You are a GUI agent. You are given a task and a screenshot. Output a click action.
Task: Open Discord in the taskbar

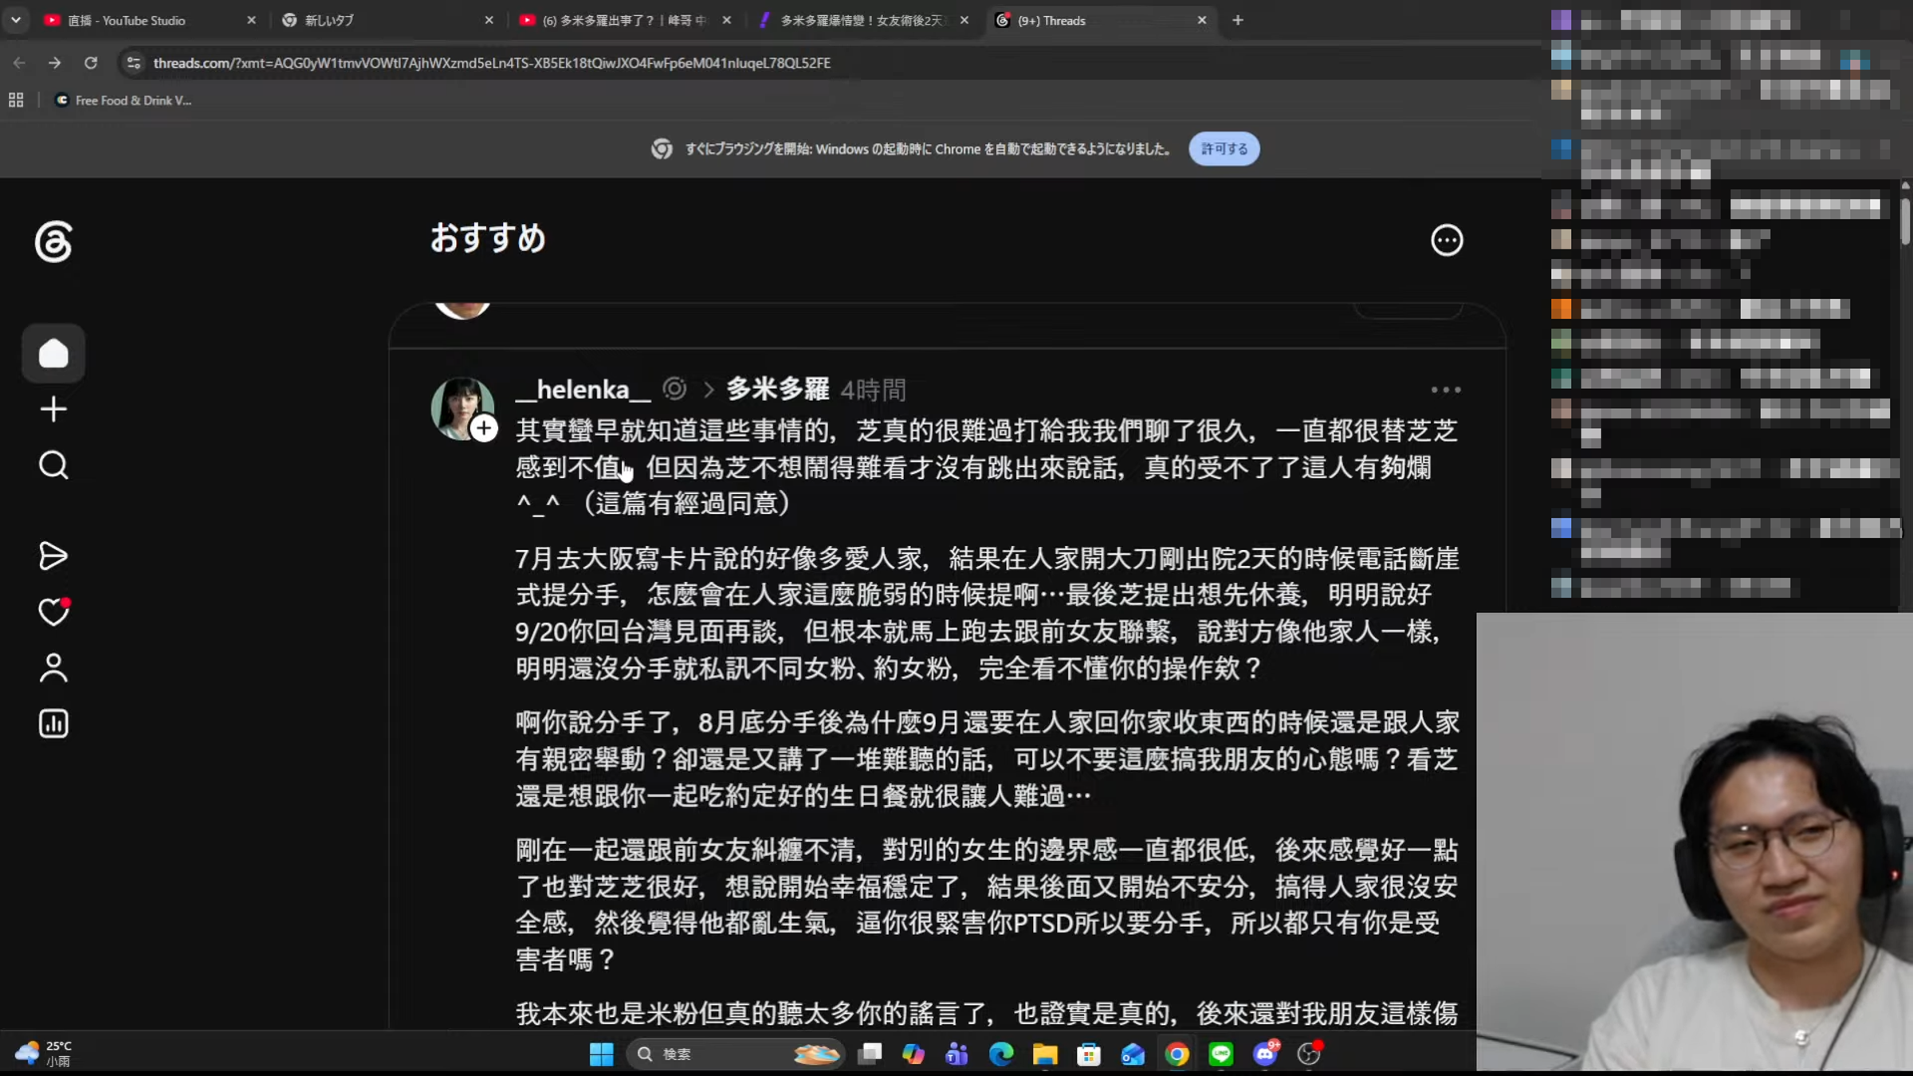(x=1265, y=1054)
